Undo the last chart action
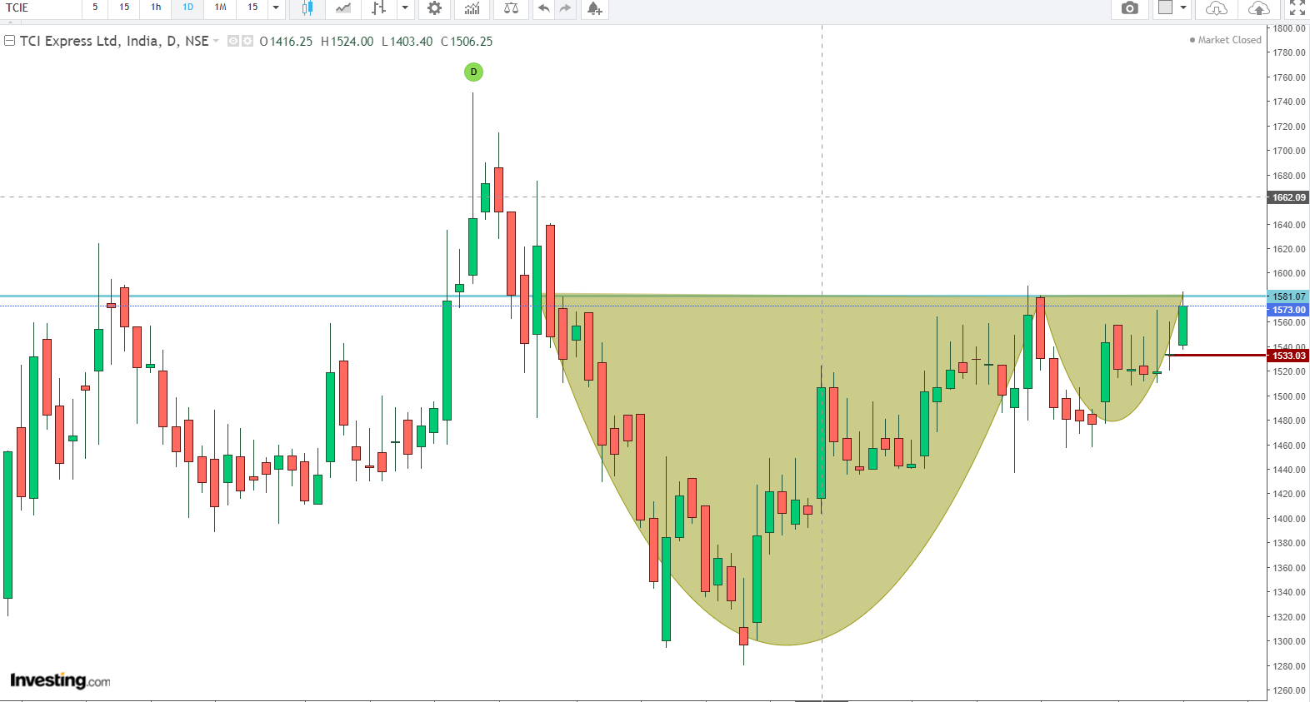Viewport: 1310px width, 702px height. pyautogui.click(x=543, y=8)
